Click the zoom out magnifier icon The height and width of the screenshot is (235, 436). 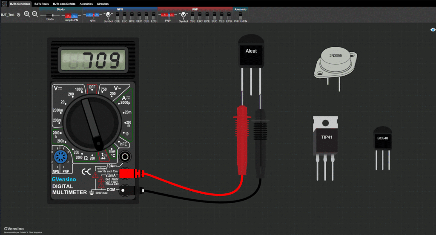pyautogui.click(x=35, y=14)
